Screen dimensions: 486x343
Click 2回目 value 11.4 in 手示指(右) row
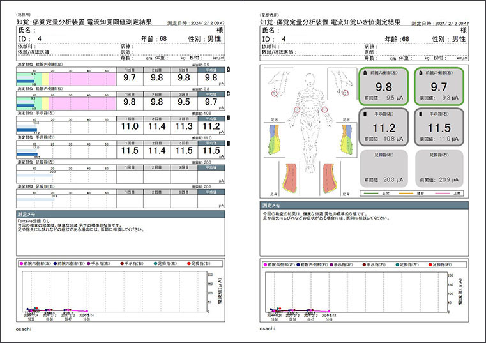[x=157, y=151]
